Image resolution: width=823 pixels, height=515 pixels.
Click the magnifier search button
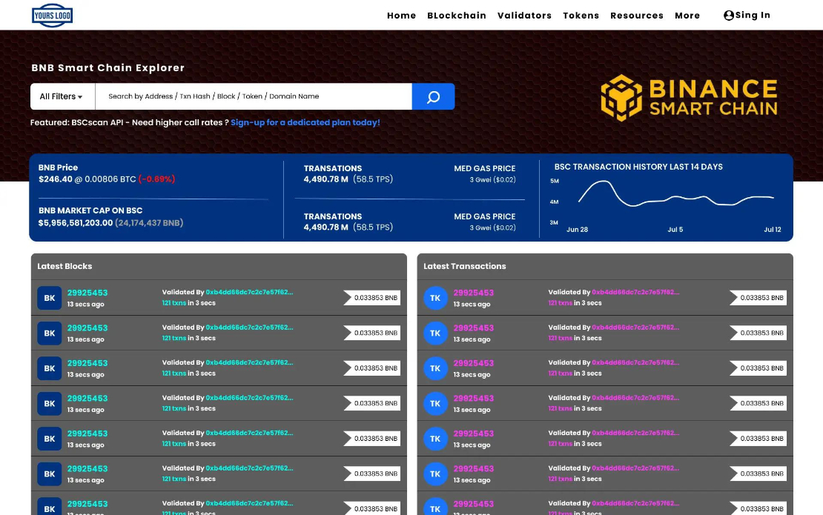click(x=433, y=96)
